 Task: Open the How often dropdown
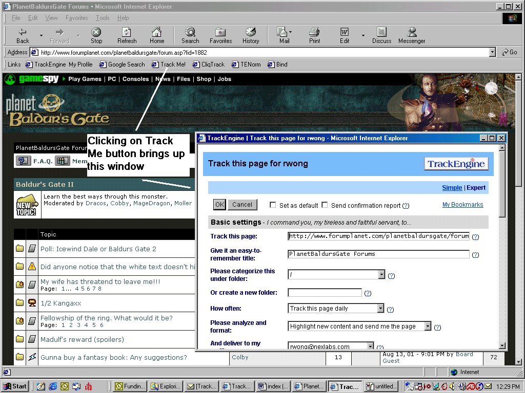coord(381,308)
